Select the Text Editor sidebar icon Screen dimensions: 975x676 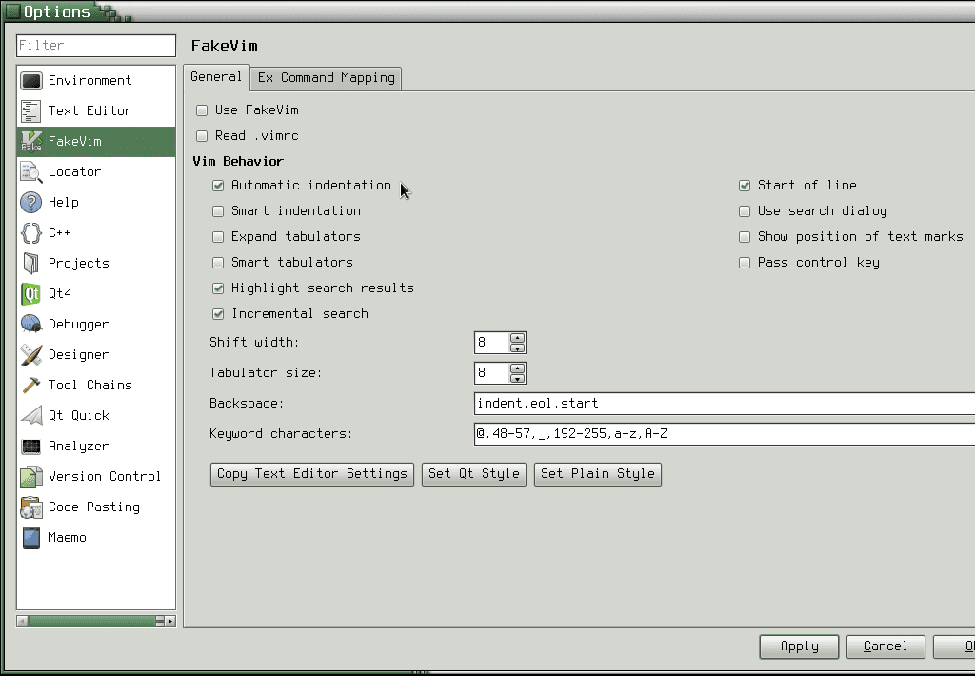(x=31, y=111)
